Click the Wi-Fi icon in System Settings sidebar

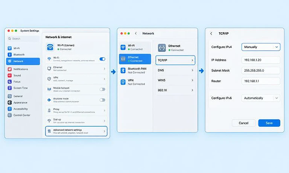[9, 48]
